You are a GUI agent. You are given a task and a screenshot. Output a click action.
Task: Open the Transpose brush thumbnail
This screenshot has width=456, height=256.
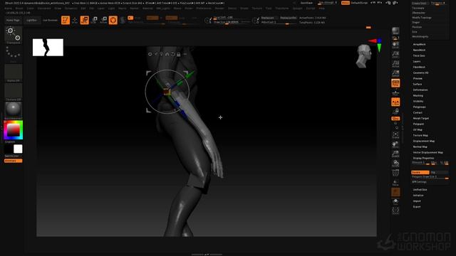click(14, 35)
